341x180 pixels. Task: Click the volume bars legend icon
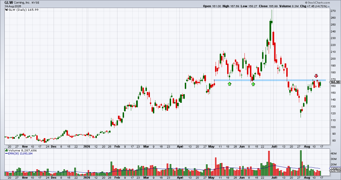pos(7,151)
